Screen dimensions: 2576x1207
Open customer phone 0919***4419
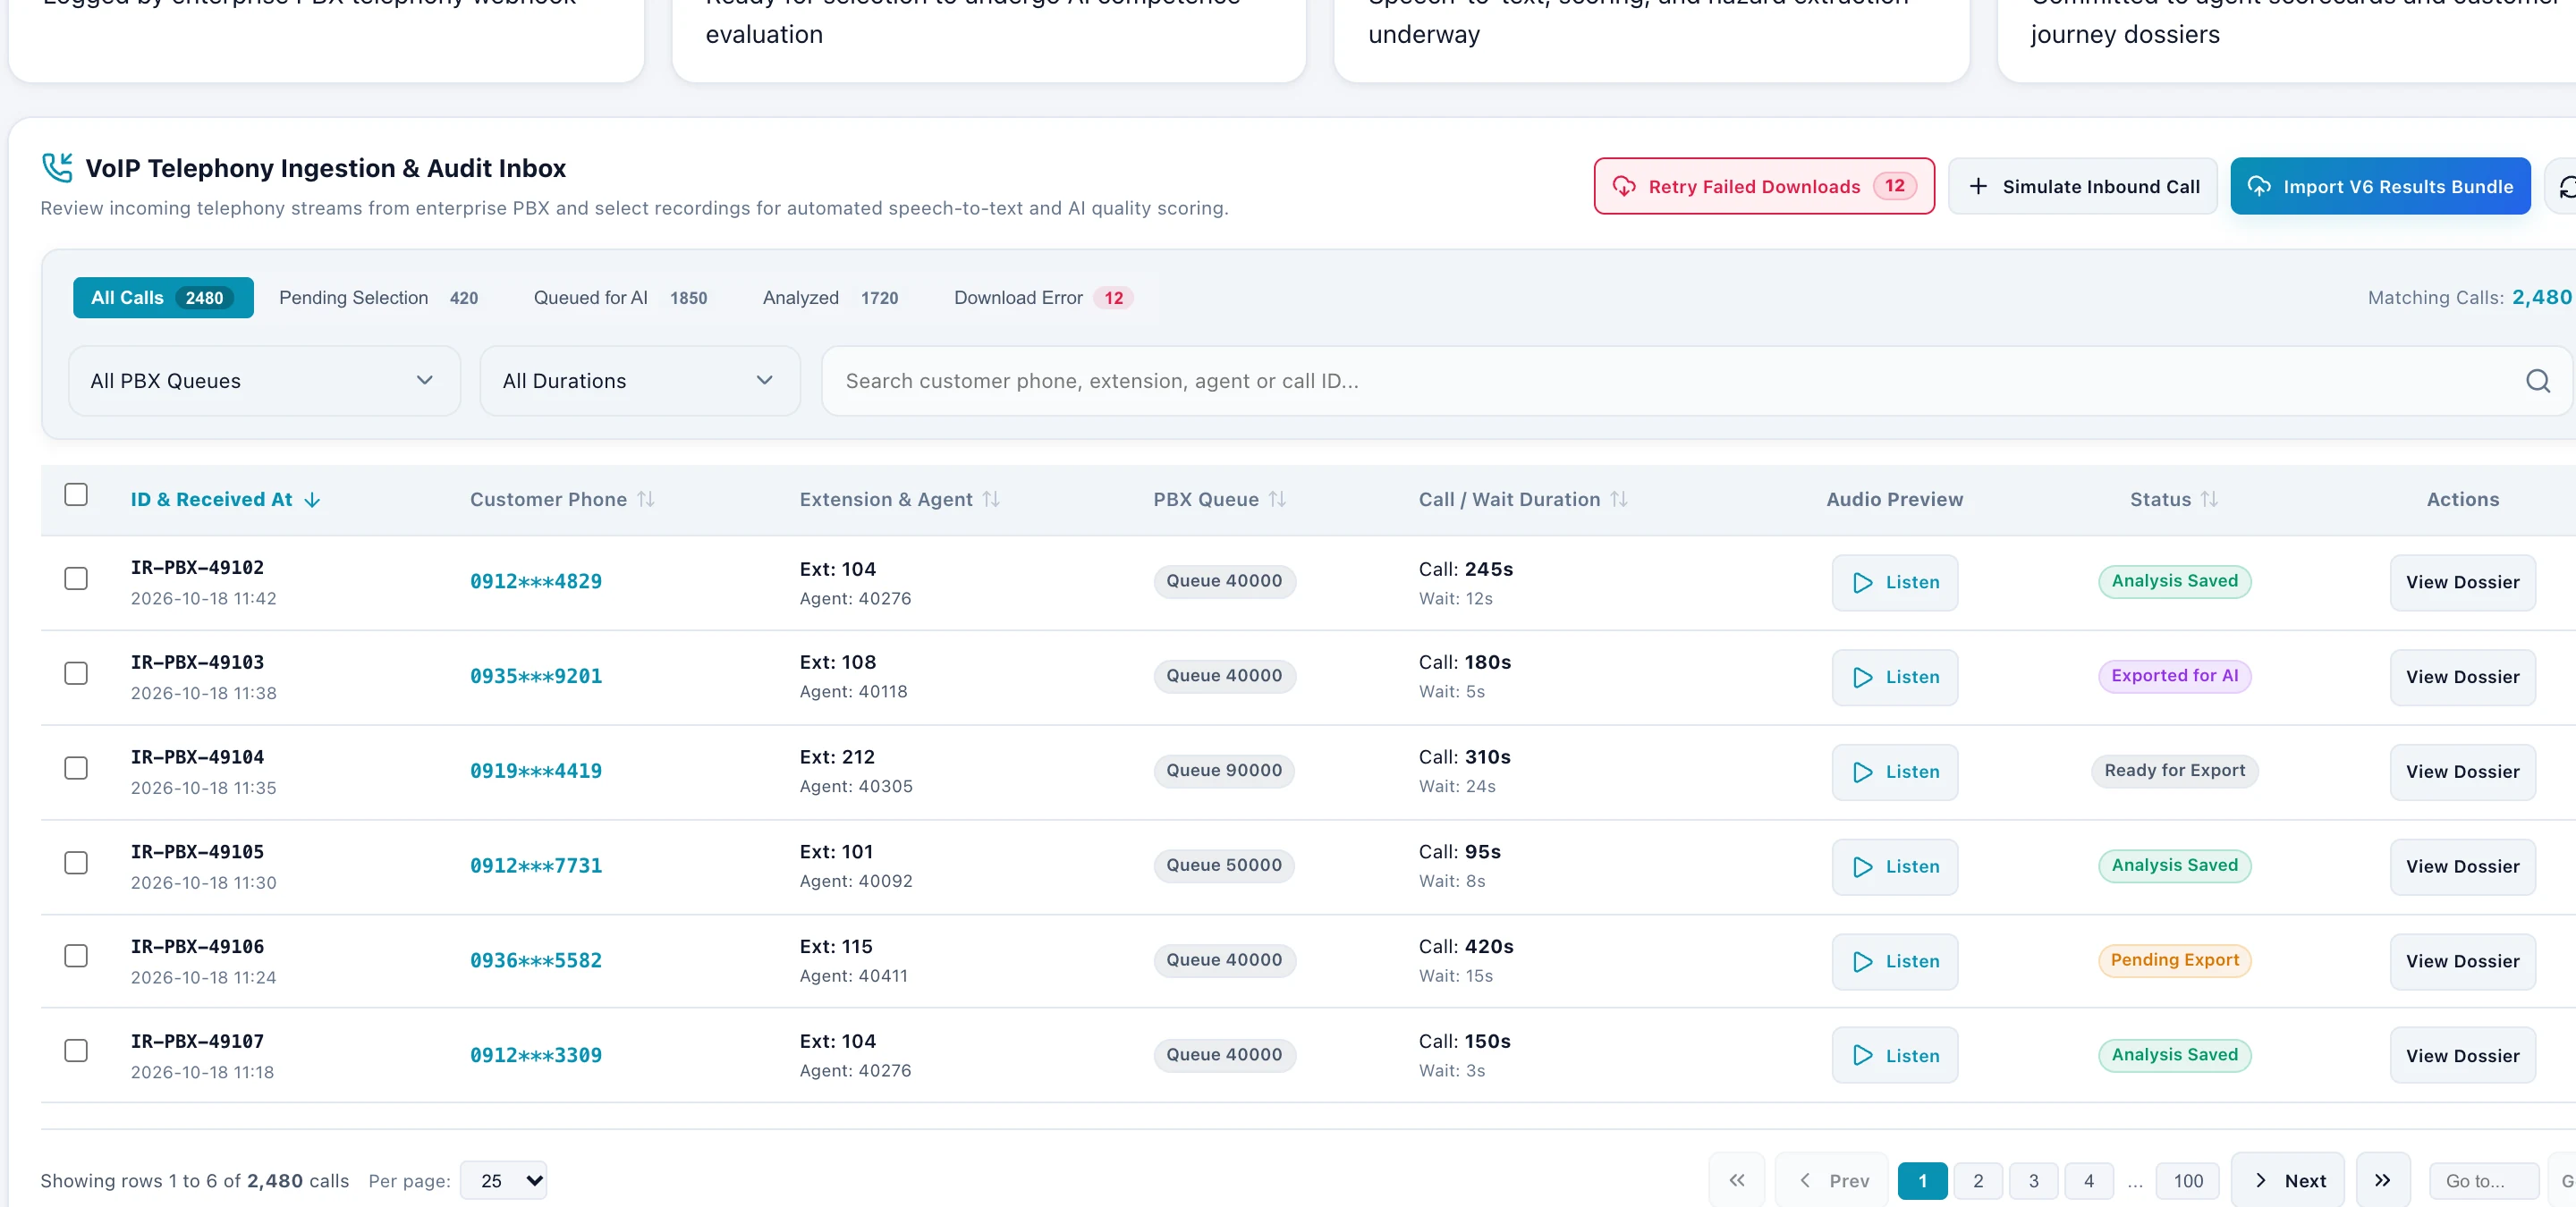point(536,772)
